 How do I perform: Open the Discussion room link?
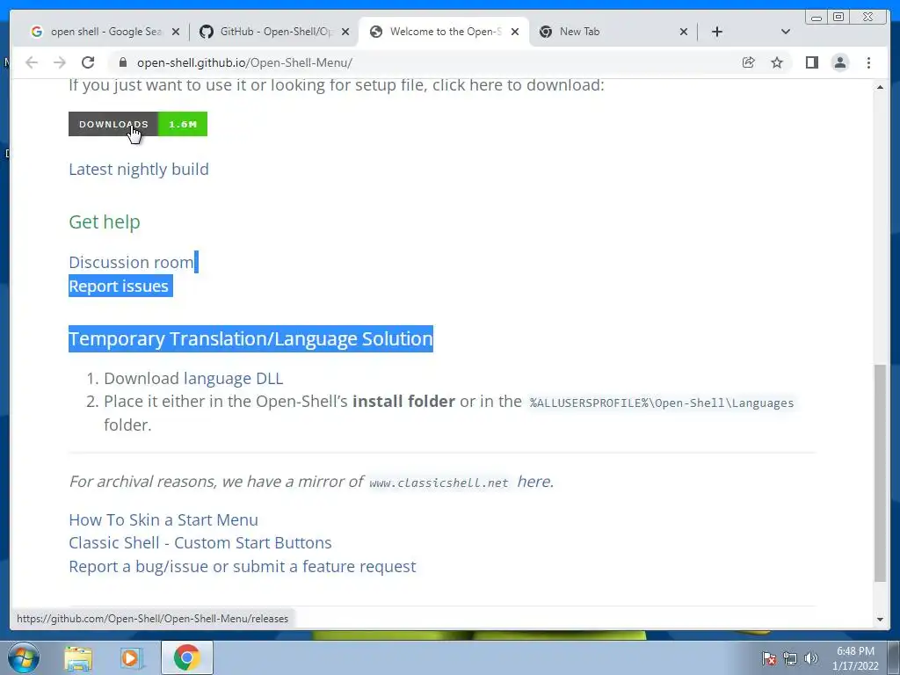coord(132,262)
